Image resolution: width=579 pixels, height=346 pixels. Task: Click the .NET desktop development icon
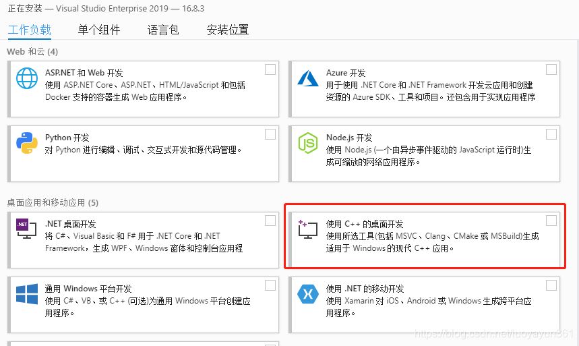click(26, 229)
